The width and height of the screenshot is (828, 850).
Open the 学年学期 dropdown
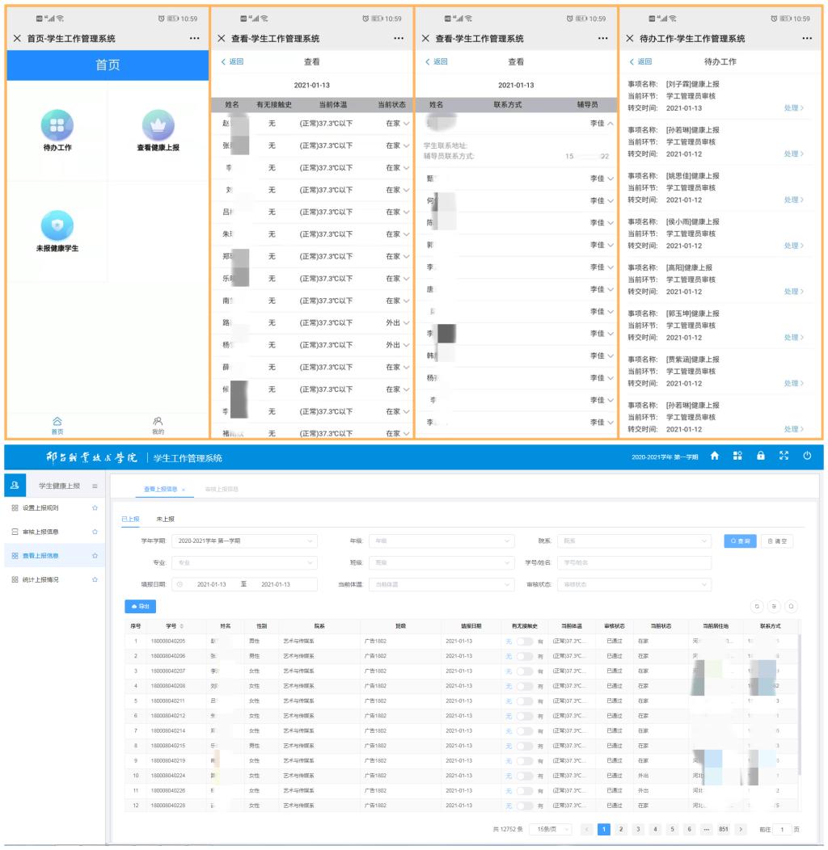pyautogui.click(x=247, y=541)
